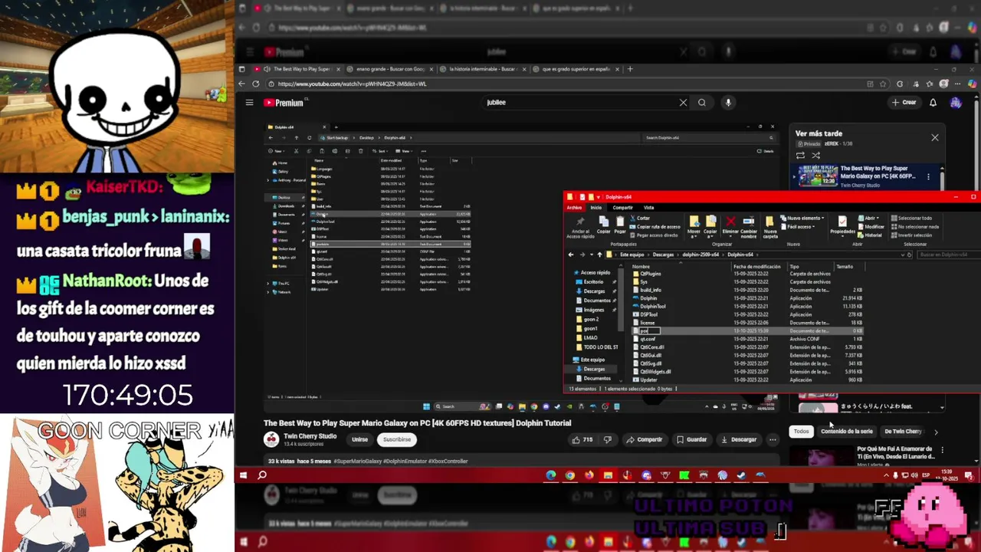
Task: Open the QtPlugins folder row
Action: (747, 274)
